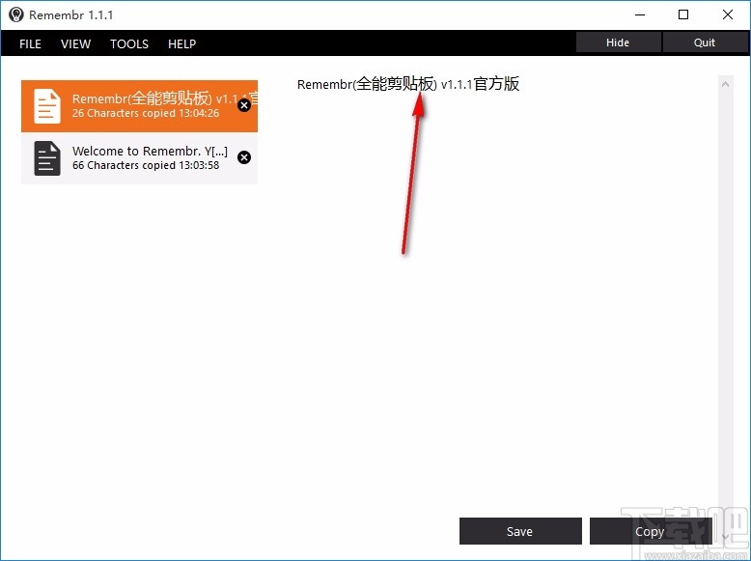Click the Save button
751x561 pixels.
point(520,531)
